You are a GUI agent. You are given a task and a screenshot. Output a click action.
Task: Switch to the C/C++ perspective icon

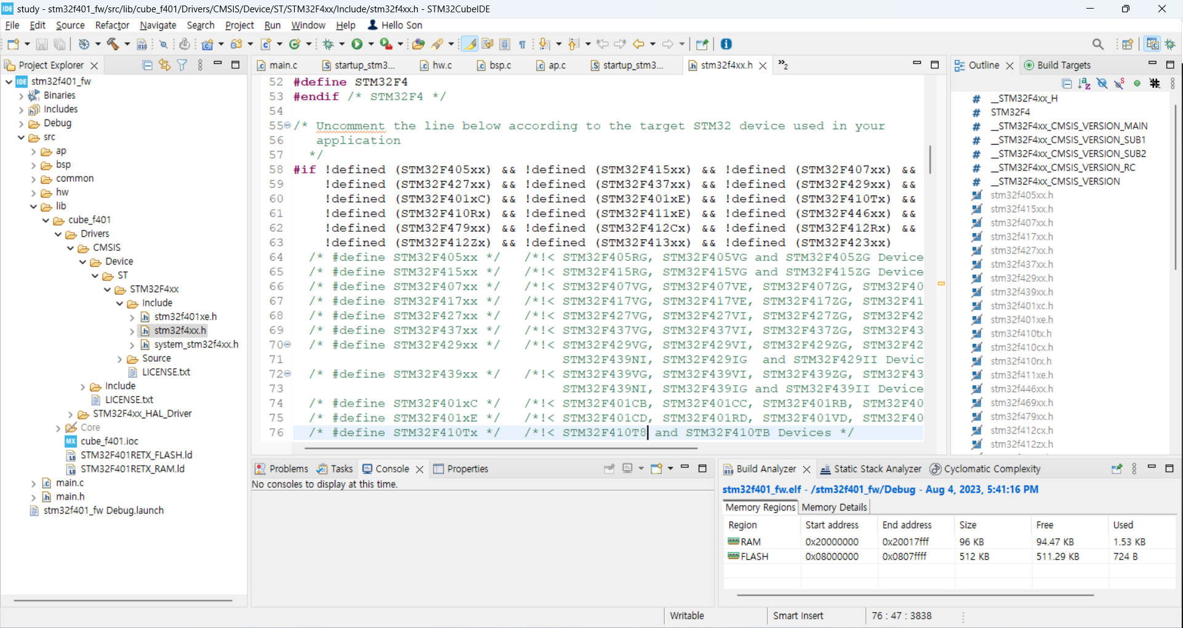coord(1152,44)
